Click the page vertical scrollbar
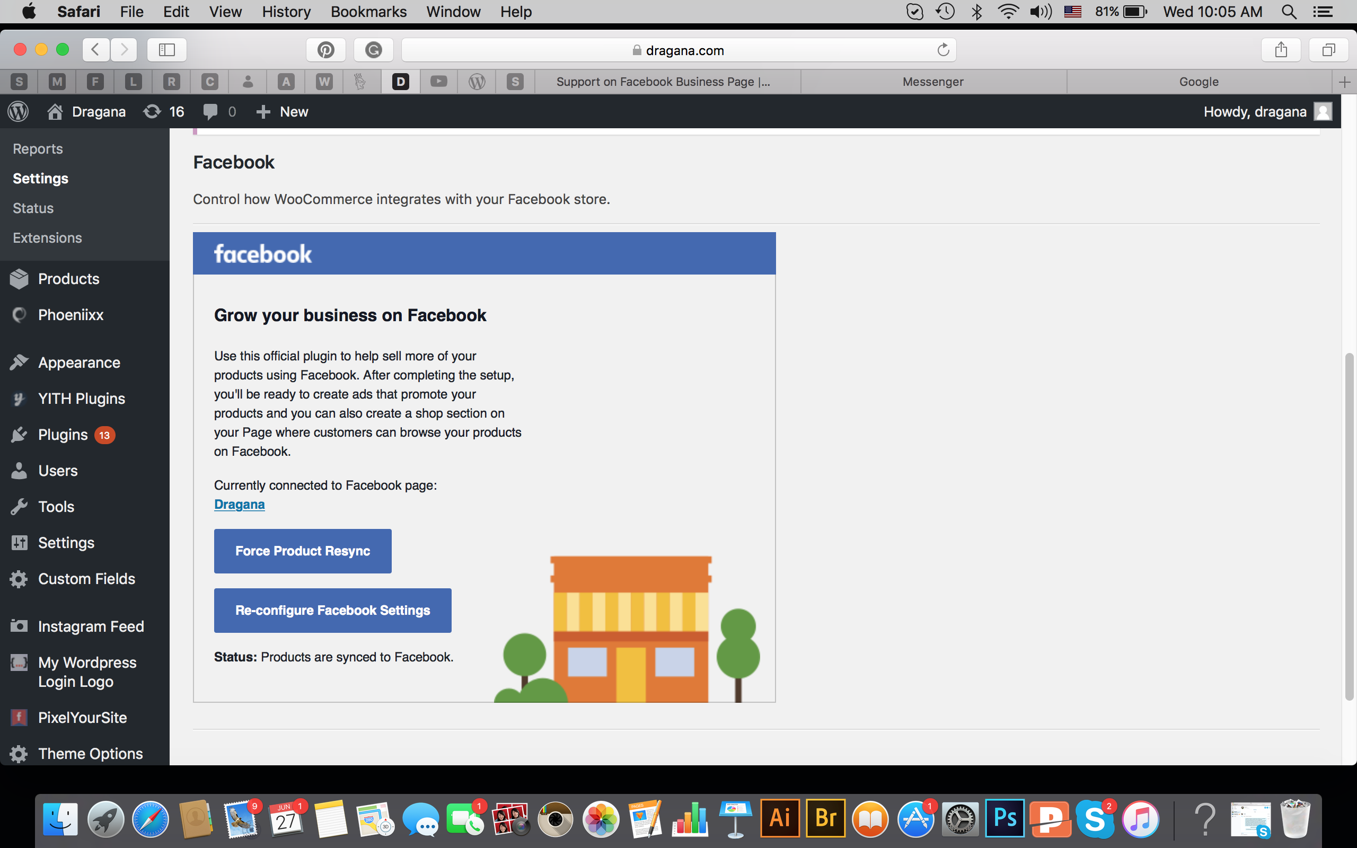 [1350, 526]
